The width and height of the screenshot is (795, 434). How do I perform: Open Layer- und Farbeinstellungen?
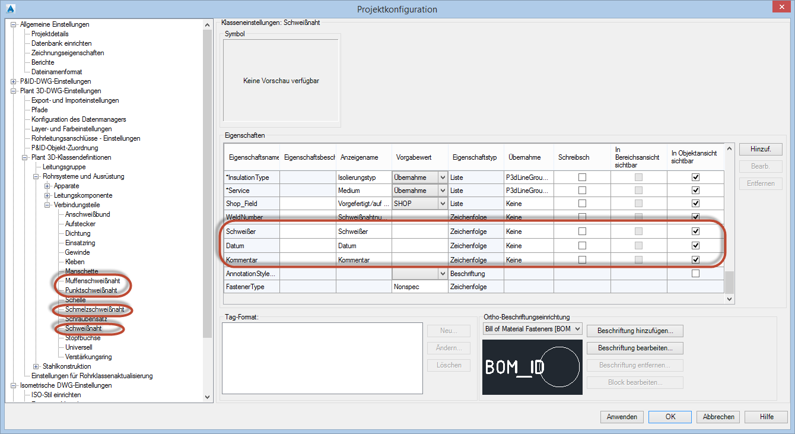tap(71, 129)
